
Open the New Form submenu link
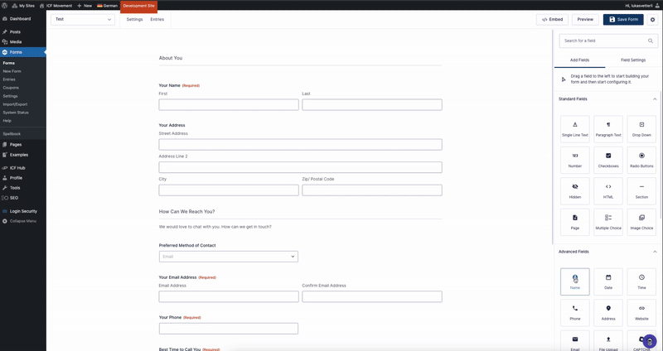[12, 71]
